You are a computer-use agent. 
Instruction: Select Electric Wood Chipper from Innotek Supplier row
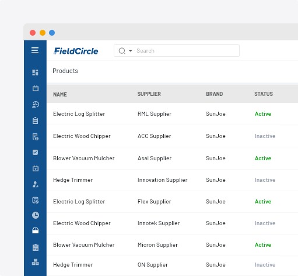click(x=82, y=223)
